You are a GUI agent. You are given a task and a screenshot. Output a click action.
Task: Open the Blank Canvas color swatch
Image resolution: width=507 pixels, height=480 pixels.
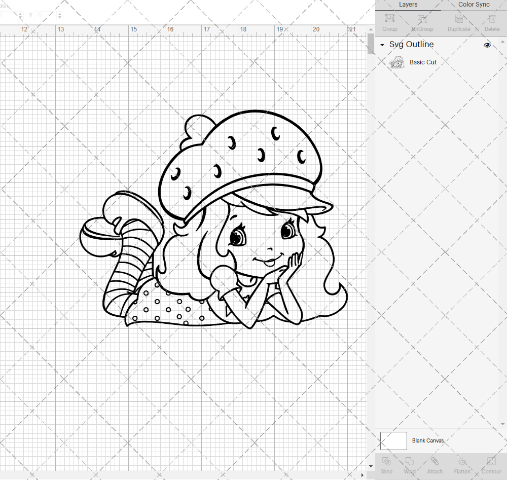(x=393, y=440)
